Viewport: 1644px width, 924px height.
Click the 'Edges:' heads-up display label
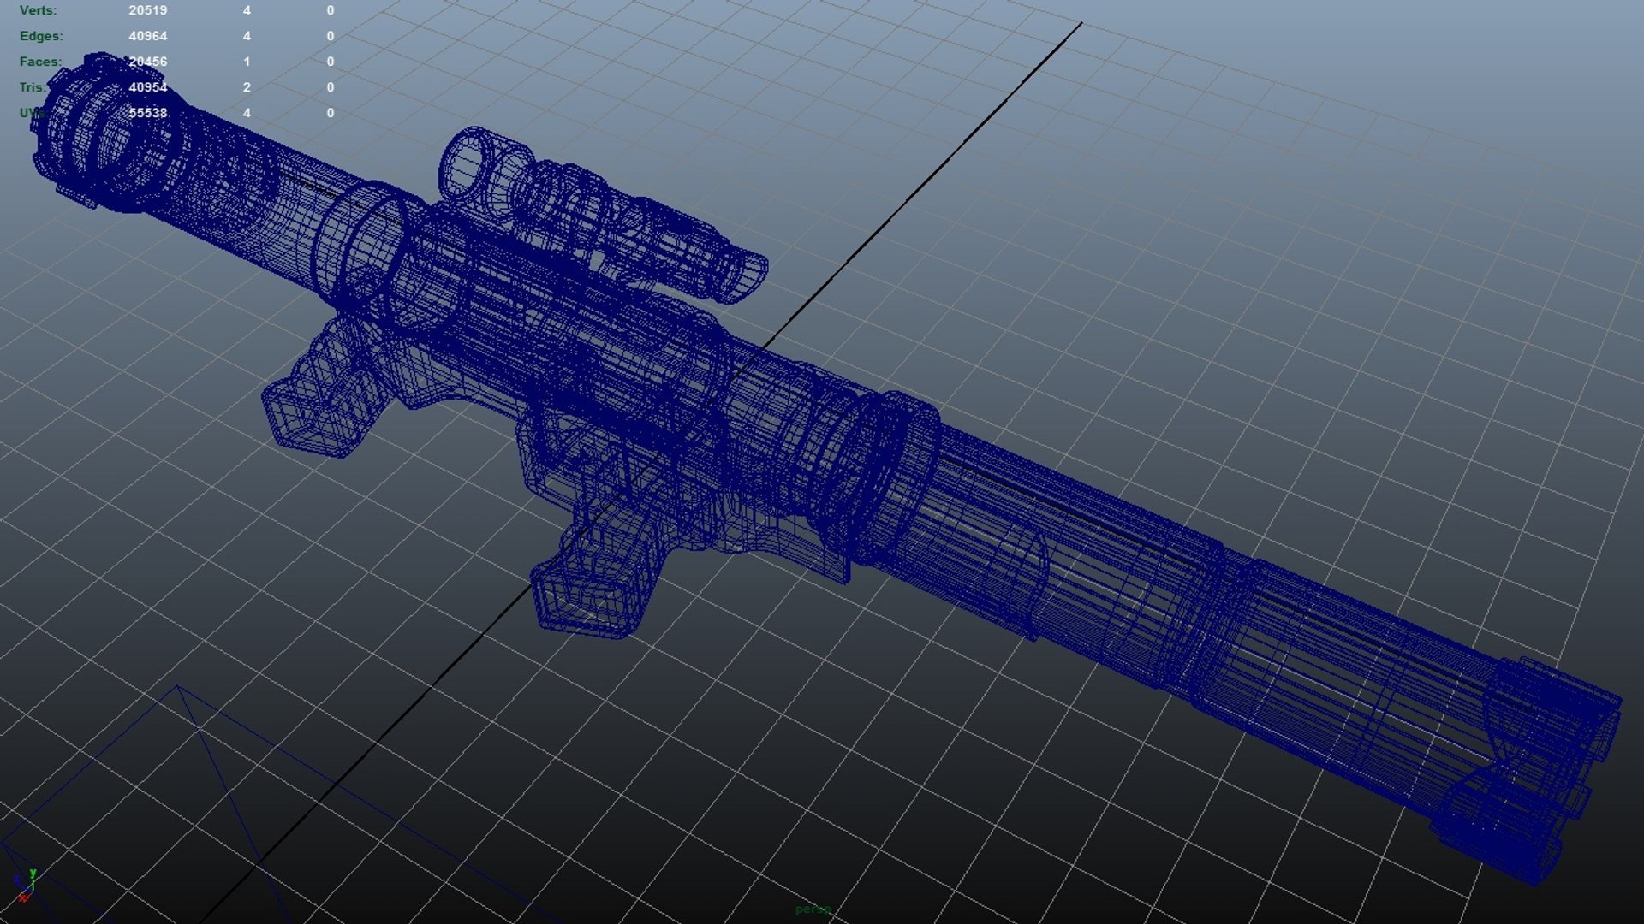point(41,36)
